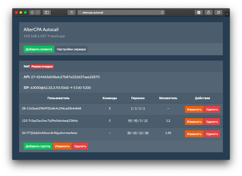Open the Safari downloads icon
242x176 pixels.
click(198, 12)
